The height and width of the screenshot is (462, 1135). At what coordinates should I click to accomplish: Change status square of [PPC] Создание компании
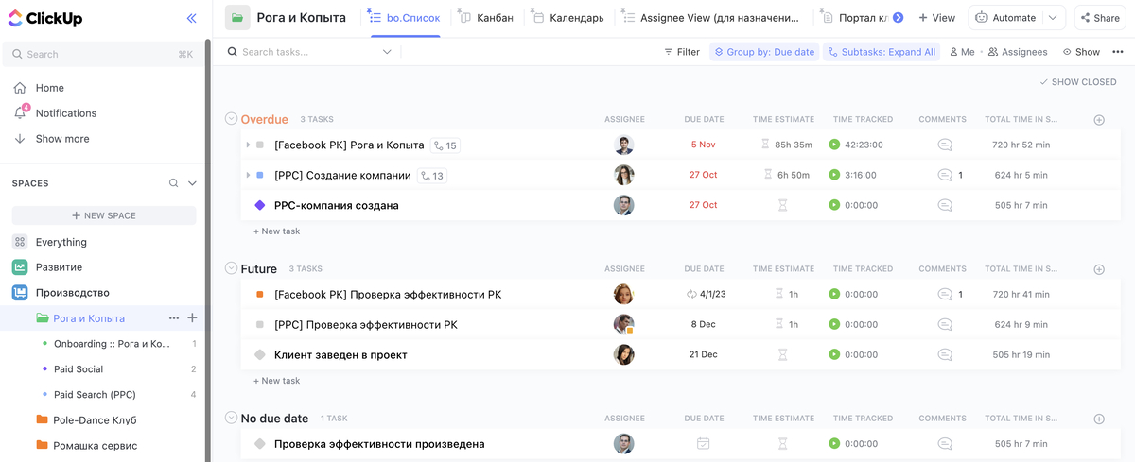(x=260, y=176)
